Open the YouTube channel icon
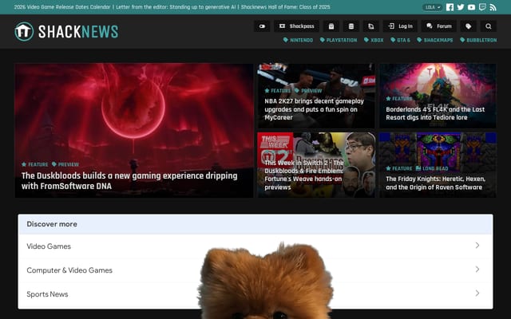 click(x=471, y=7)
